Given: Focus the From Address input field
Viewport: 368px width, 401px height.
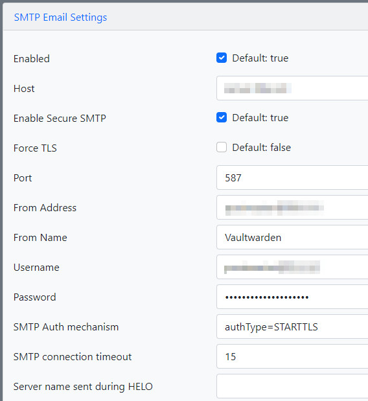Looking at the screenshot, I should (x=292, y=207).
